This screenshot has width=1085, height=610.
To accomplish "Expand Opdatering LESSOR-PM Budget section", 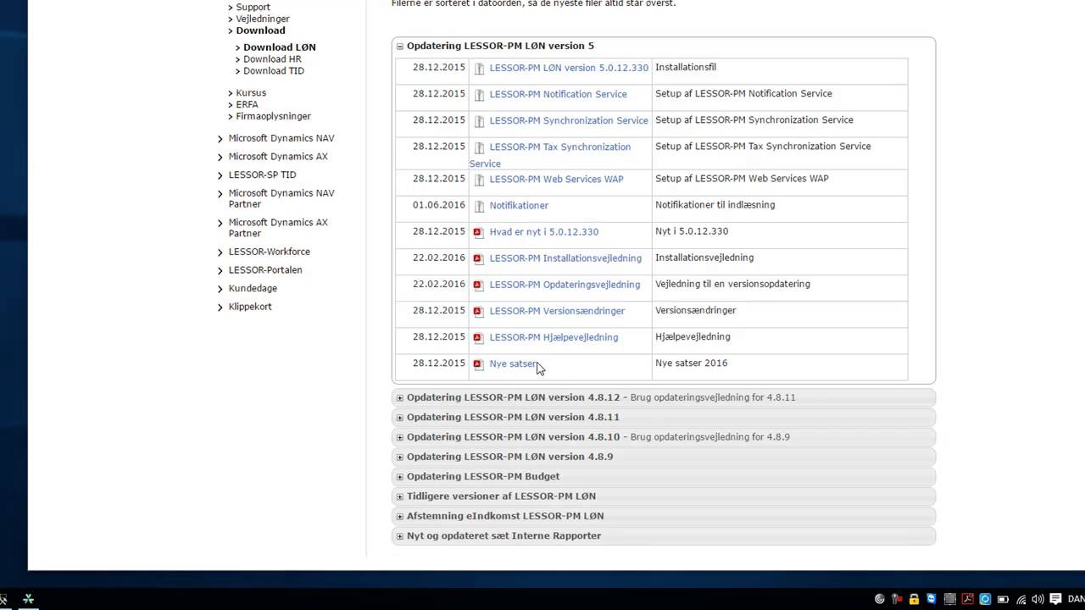I will tap(400, 477).
